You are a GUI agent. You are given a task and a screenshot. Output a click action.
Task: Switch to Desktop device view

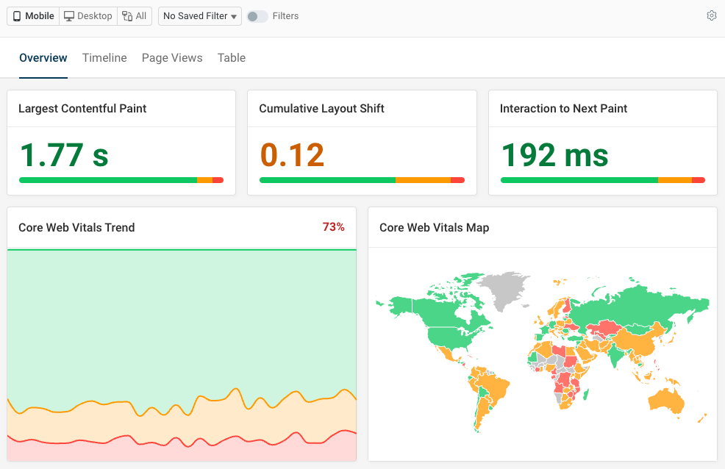(87, 16)
